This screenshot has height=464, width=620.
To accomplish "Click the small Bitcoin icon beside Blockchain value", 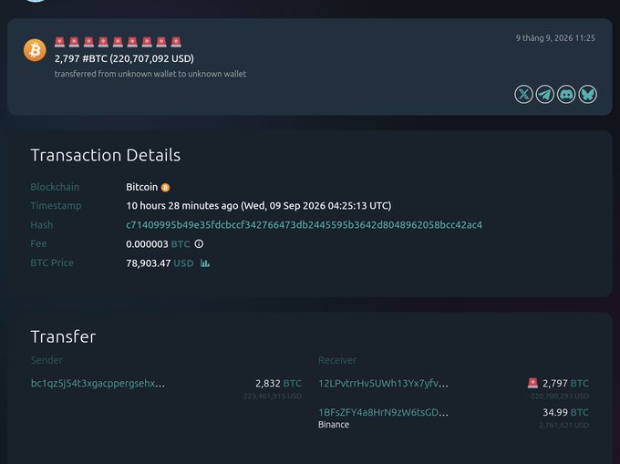I will click(x=165, y=188).
